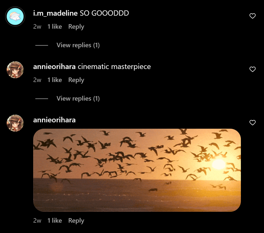Expand View replies under i.m_madeline's comment
Viewport: 264px width, 233px height.
[x=78, y=45]
